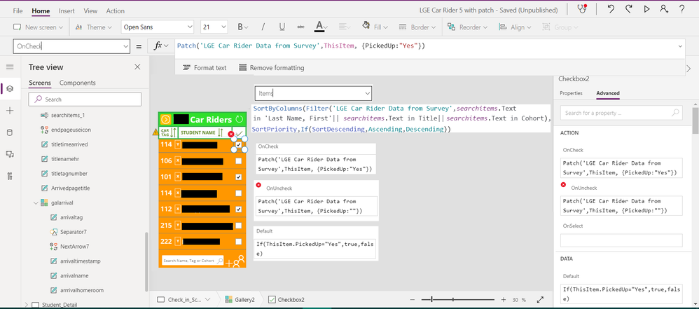Expand Student_Detail screen node

(27, 305)
